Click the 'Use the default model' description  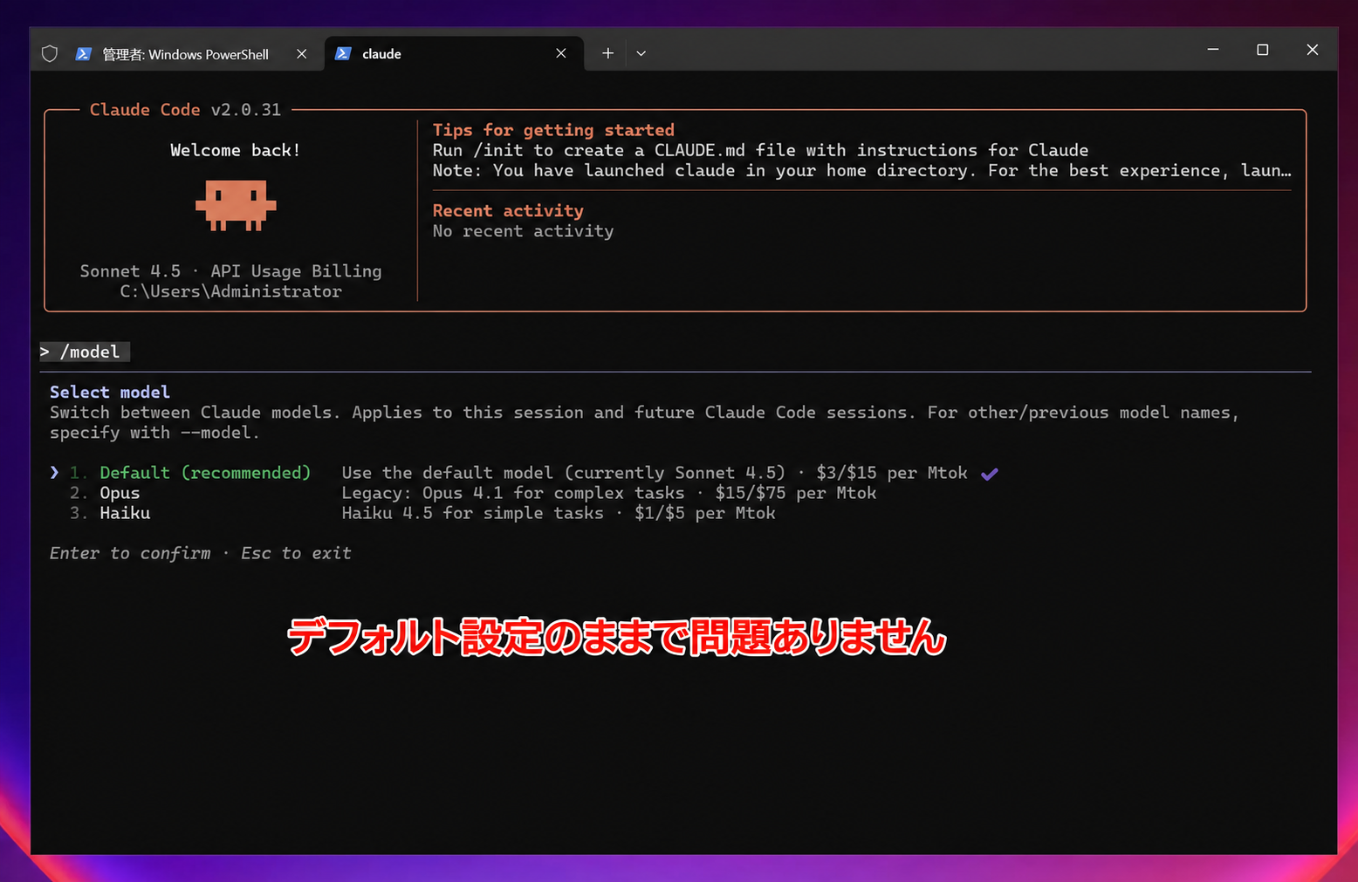[655, 473]
